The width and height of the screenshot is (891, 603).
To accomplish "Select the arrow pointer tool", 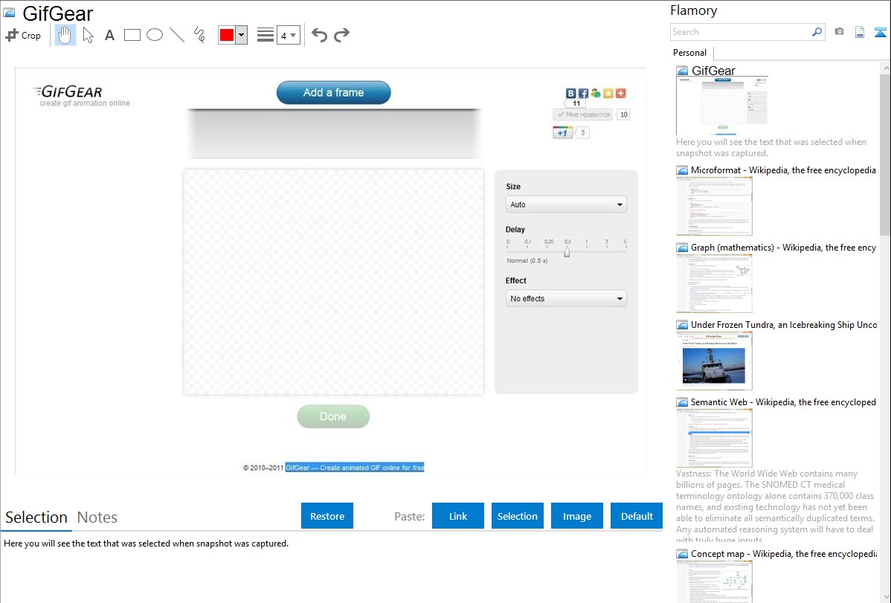I will pyautogui.click(x=88, y=35).
